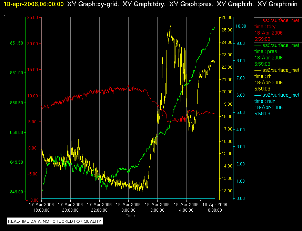This screenshot has width=302, height=231.
Task: Click the x-axis tick label '17-Apr-2006 22:00:00'
Action: [x=99, y=207]
